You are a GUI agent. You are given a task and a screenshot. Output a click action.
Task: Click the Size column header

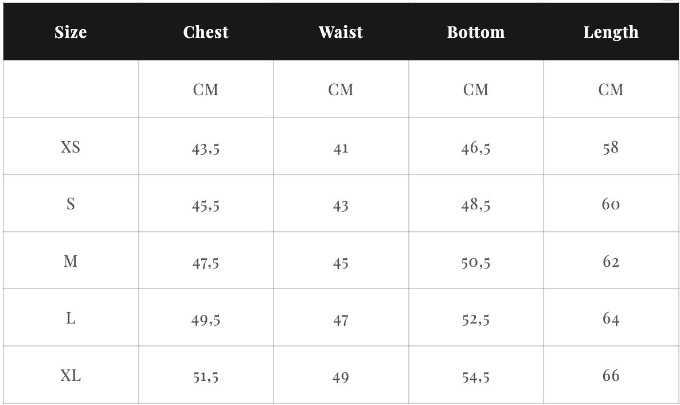pos(71,32)
